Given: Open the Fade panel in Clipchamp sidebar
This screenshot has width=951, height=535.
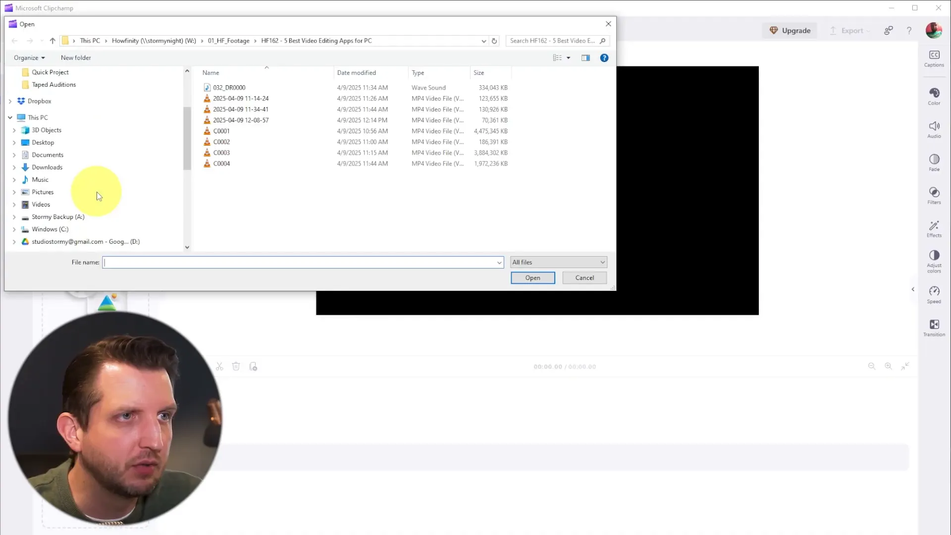Looking at the screenshot, I should coord(934,163).
